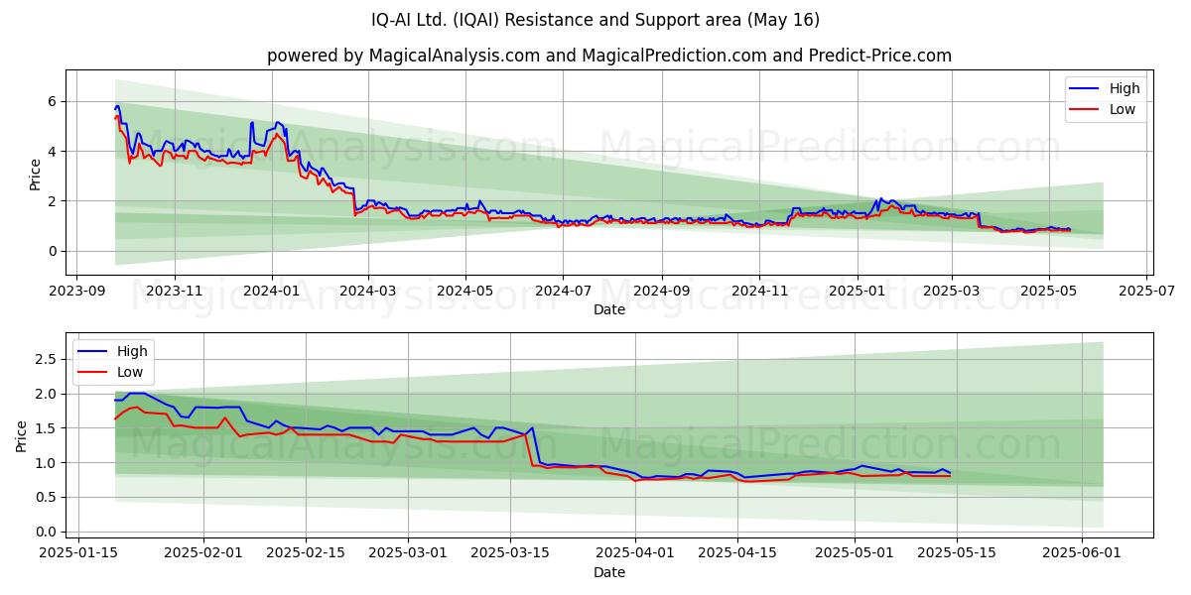Click the '2024-01' tick label
The image size is (1191, 595).
click(x=272, y=292)
